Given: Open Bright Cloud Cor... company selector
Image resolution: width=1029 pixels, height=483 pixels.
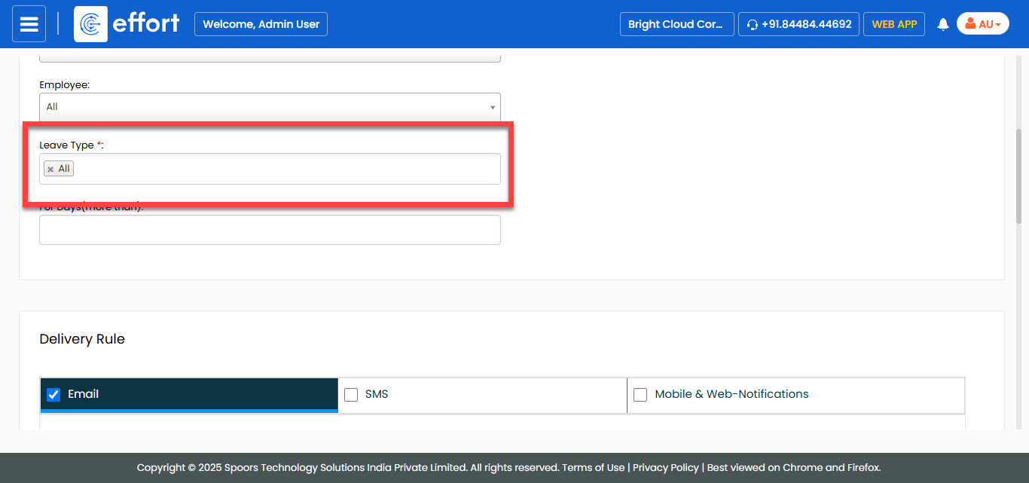Looking at the screenshot, I should (676, 24).
